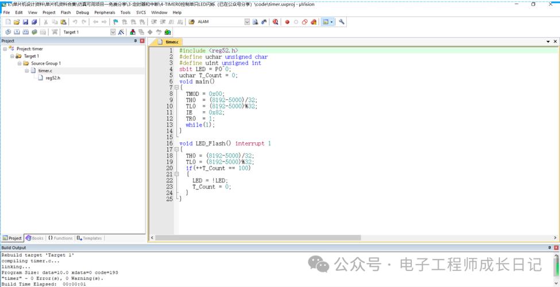Click the Pack Installer icon

168,32
